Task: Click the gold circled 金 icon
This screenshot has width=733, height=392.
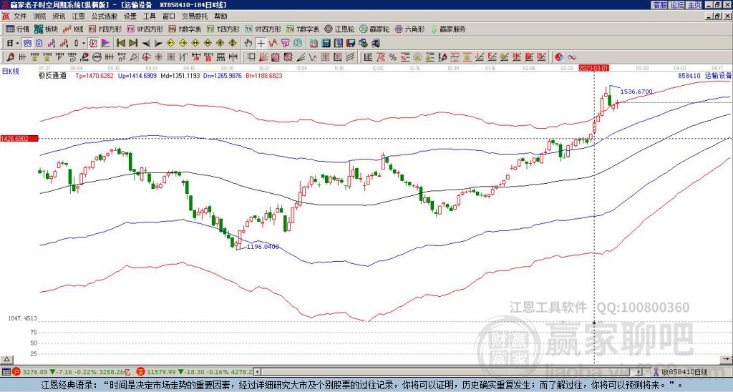Action: point(417,57)
